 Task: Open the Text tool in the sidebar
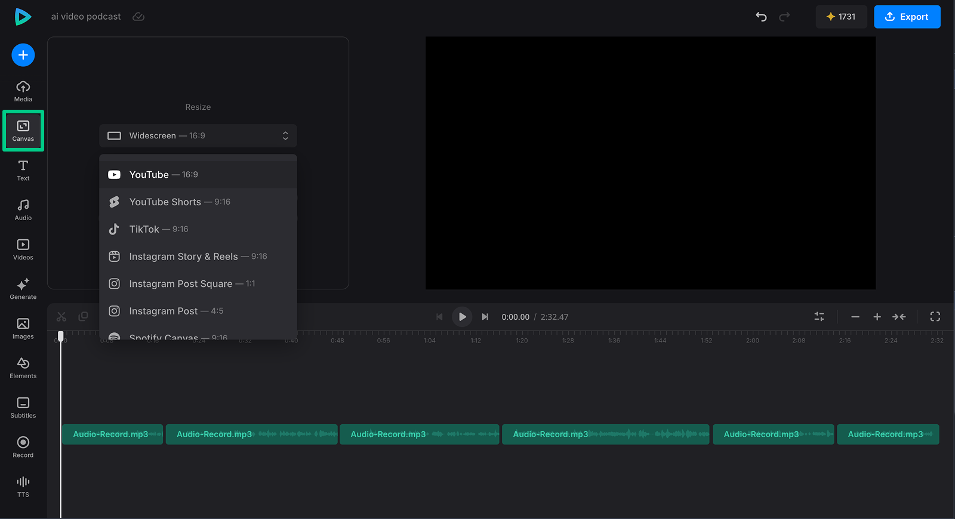(23, 171)
